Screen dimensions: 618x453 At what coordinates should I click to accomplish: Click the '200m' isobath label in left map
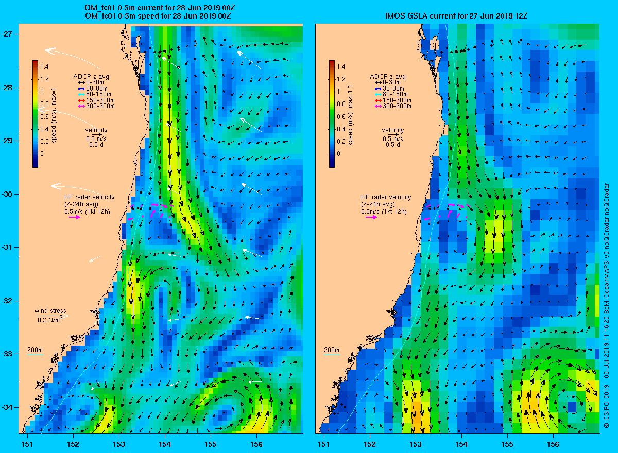pyautogui.click(x=34, y=351)
